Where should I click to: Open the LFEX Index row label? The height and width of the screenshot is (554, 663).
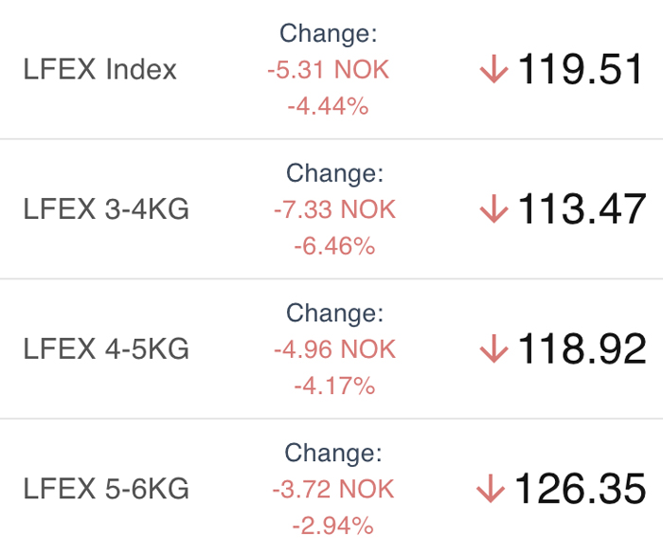pos(99,69)
